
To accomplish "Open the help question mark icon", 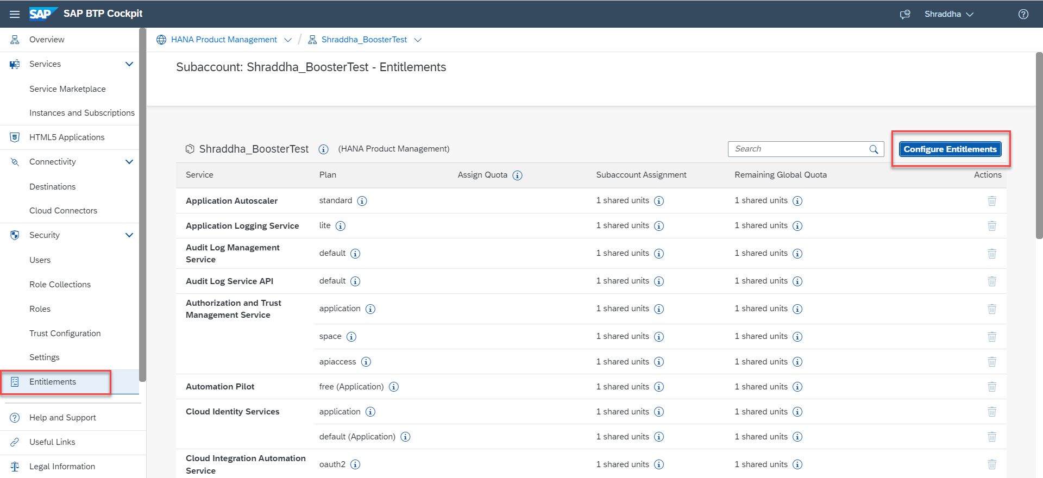I will click(1023, 14).
